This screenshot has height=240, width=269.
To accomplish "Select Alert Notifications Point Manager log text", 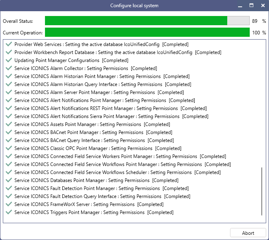I will coord(105,100).
